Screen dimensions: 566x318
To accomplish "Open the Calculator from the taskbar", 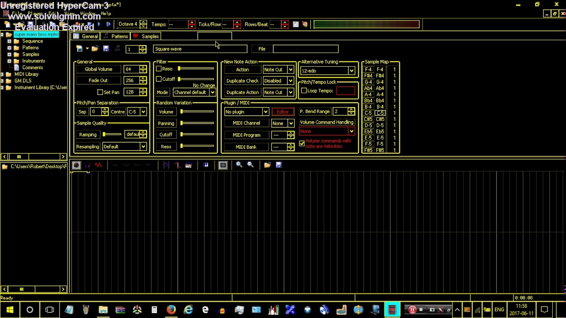I will (x=154, y=310).
